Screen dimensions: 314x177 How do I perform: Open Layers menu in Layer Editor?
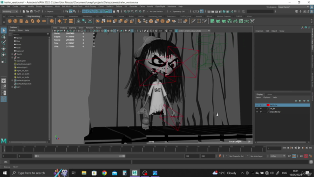click(259, 97)
